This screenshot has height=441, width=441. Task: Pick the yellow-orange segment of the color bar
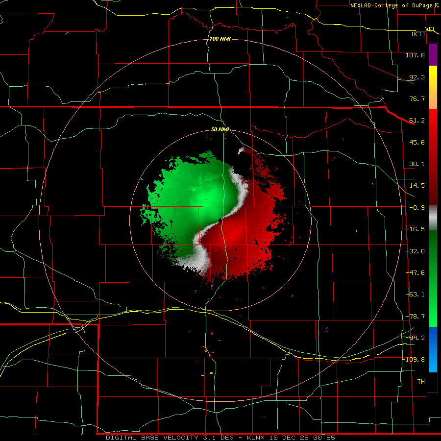pyautogui.click(x=433, y=87)
